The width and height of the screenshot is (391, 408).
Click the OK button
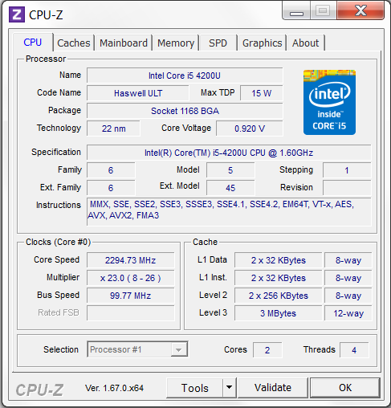345,388
